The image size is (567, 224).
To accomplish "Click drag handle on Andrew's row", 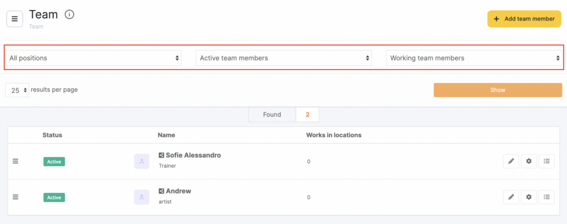I will [x=16, y=197].
